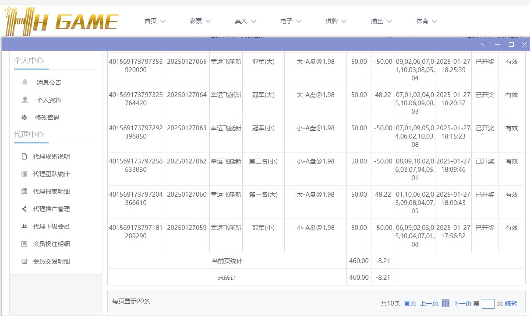Select the 首页 menu item

click(x=154, y=21)
